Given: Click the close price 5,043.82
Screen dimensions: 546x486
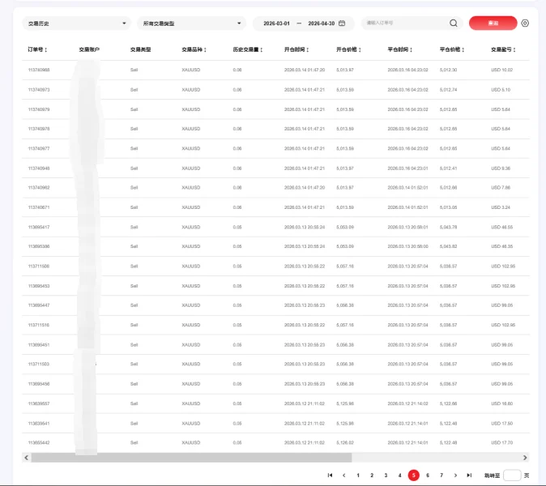Looking at the screenshot, I should [x=448, y=246].
